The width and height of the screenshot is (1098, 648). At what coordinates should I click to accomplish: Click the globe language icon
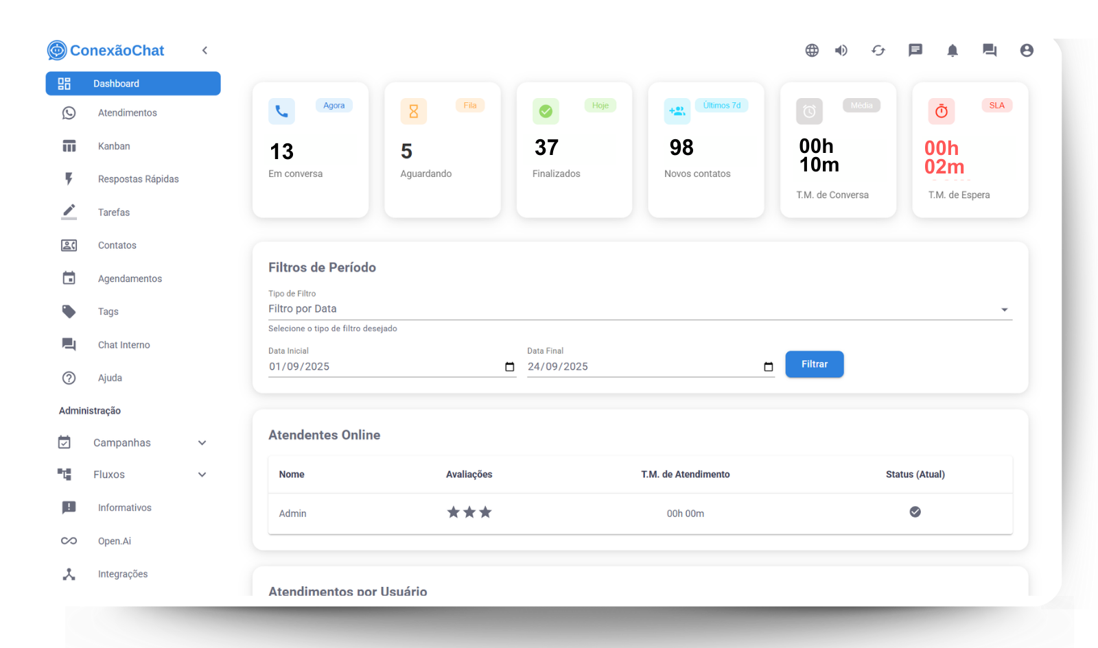pyautogui.click(x=812, y=50)
